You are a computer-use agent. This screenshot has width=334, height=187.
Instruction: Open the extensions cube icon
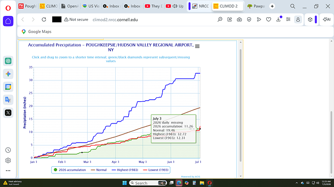pos(310,19)
